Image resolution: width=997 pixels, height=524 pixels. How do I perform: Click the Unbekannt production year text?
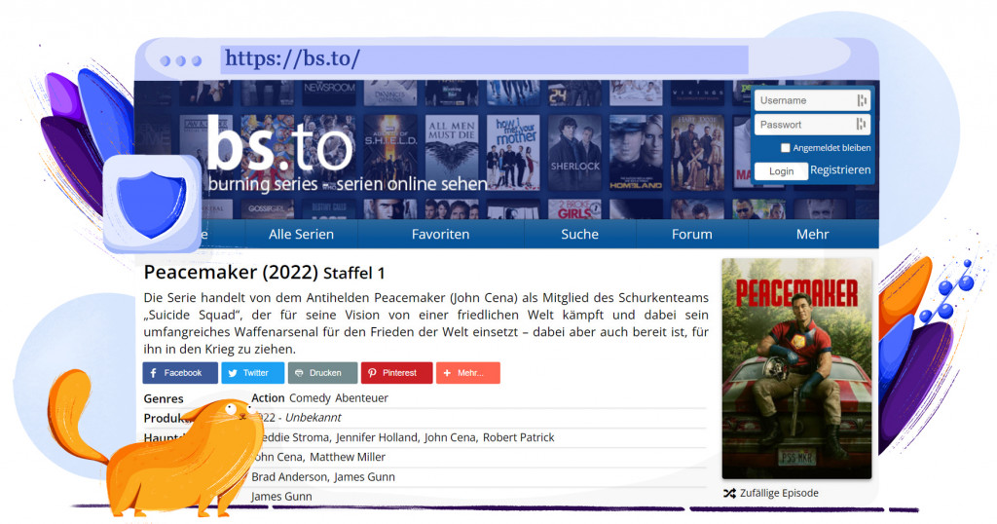click(313, 418)
